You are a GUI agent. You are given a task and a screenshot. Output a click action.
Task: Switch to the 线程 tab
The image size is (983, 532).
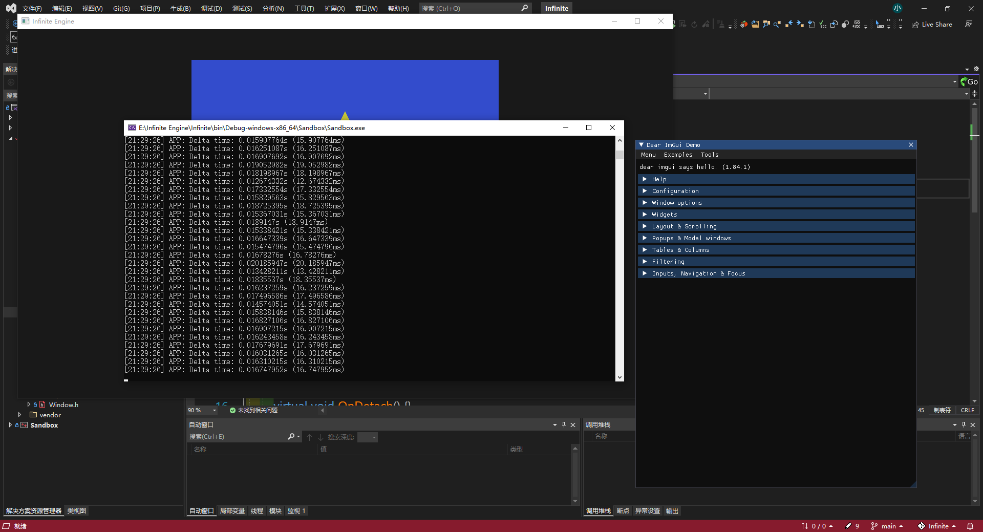[257, 510]
